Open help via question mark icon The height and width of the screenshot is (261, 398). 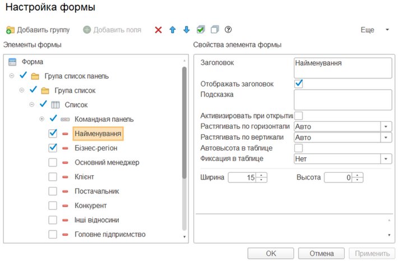click(x=228, y=30)
